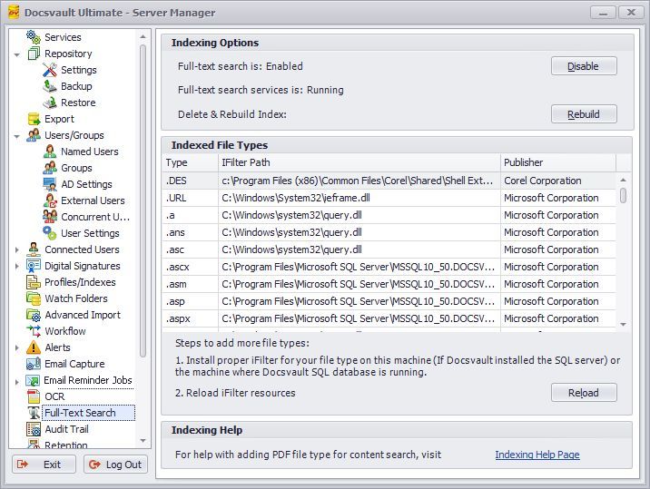
Task: Expand the Connected Users node
Action: [x=17, y=249]
